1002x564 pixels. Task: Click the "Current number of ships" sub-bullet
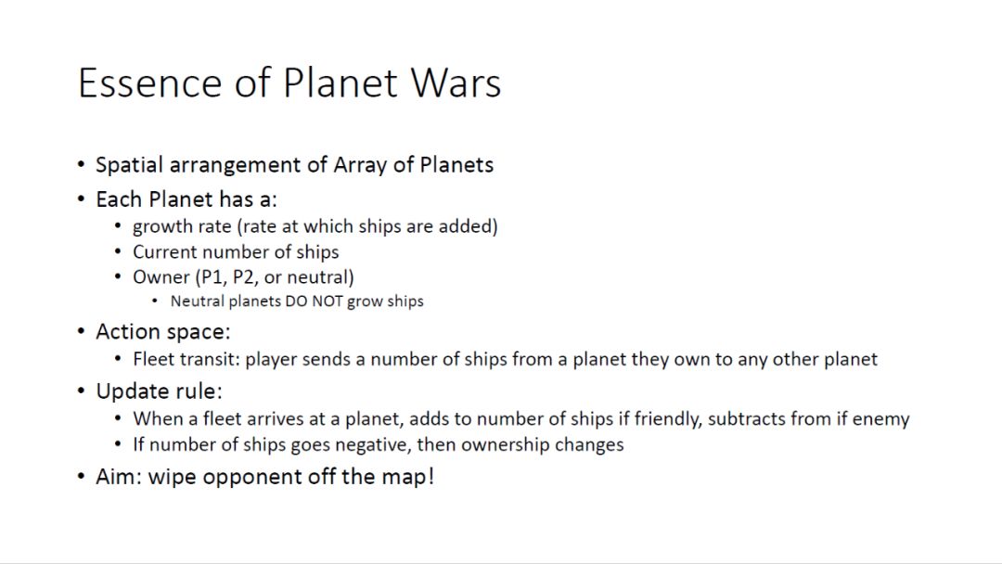click(x=236, y=251)
